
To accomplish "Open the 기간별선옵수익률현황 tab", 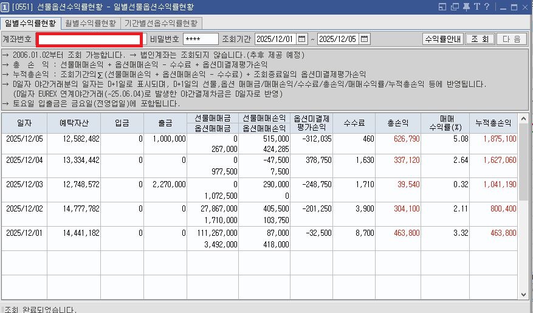I will 161,24.
